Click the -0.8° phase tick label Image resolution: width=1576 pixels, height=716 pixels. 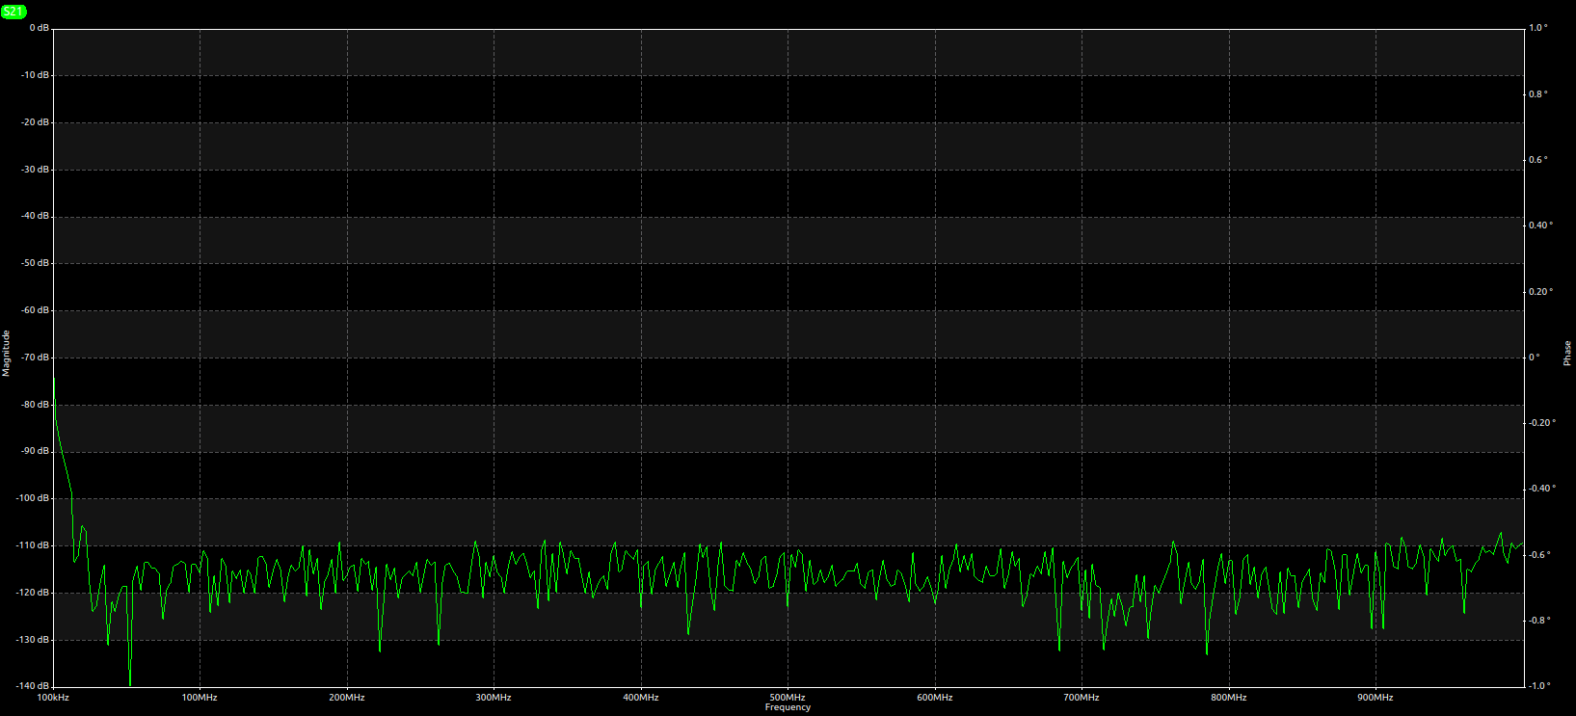pos(1540,621)
